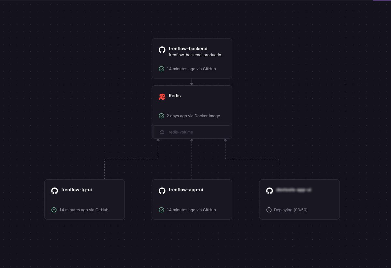This screenshot has height=268, width=391.
Task: Click '2 days ago via Docker Image' status
Action: click(x=193, y=116)
